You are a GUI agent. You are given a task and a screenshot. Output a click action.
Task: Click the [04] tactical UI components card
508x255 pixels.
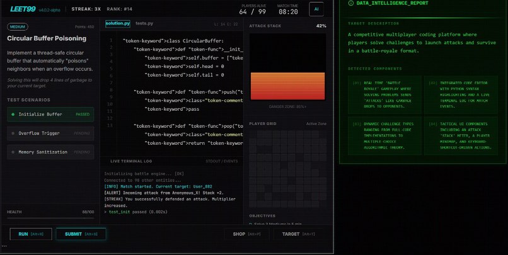(461, 135)
